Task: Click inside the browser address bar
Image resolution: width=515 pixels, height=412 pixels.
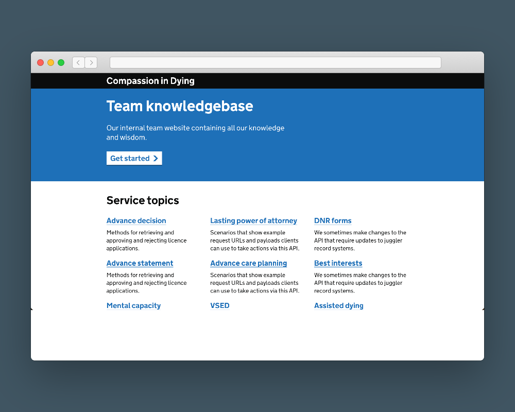Action: pos(276,62)
